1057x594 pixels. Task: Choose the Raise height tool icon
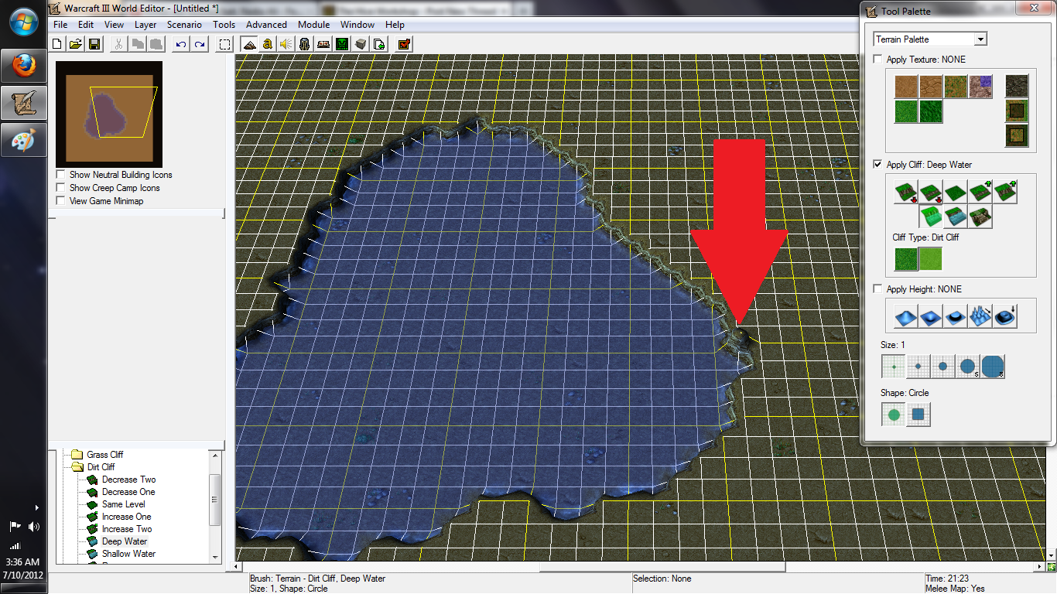[x=905, y=316]
